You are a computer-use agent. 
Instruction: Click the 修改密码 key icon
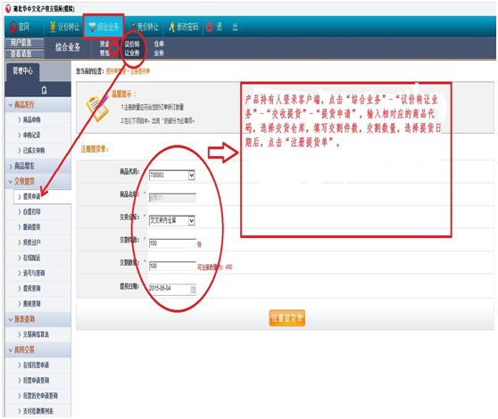pos(172,27)
